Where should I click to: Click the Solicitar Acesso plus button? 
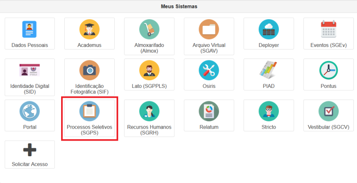29,150
